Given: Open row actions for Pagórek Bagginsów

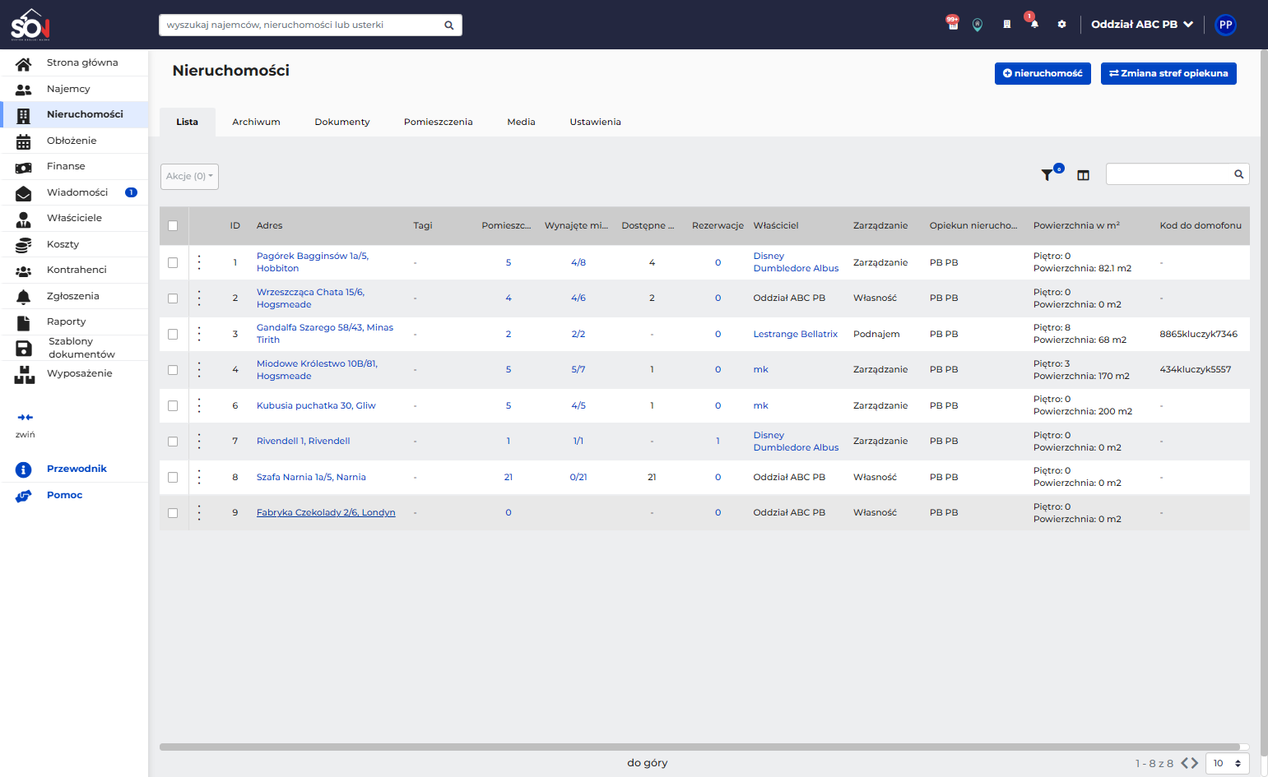Looking at the screenshot, I should click(199, 262).
